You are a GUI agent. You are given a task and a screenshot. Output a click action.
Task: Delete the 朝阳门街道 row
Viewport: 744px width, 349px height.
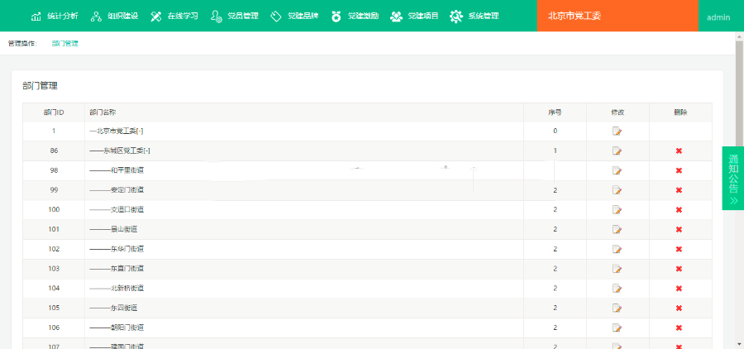point(679,327)
